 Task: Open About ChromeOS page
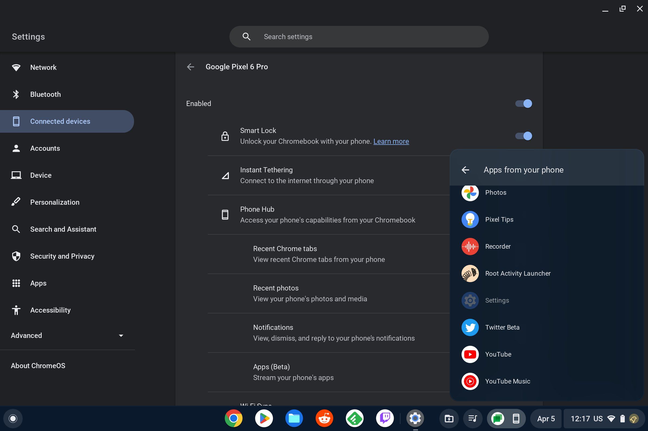coord(38,365)
